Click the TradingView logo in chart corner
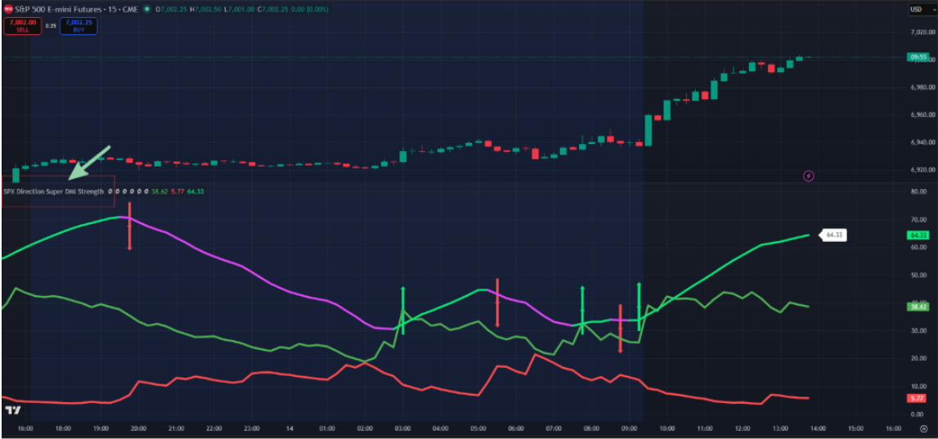Screen dimensions: 938x439 (12, 410)
